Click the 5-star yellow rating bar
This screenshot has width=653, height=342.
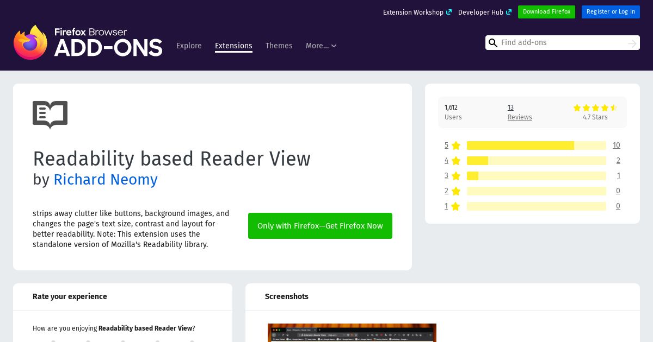coord(536,145)
